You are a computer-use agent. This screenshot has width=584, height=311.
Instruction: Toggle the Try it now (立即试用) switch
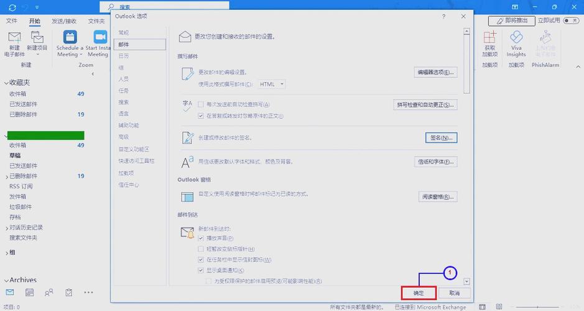(571, 21)
